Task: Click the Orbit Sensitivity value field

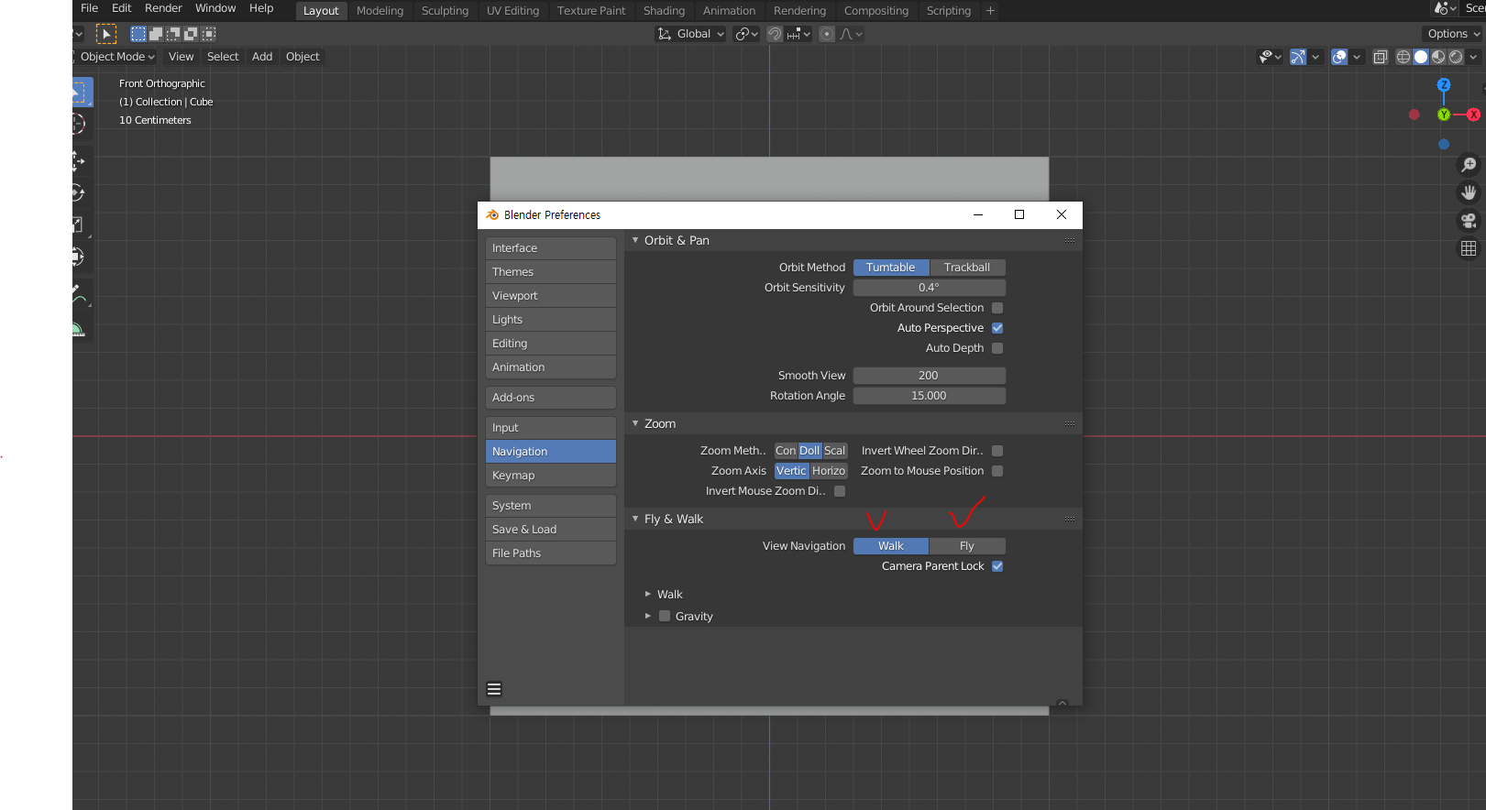Action: click(930, 288)
